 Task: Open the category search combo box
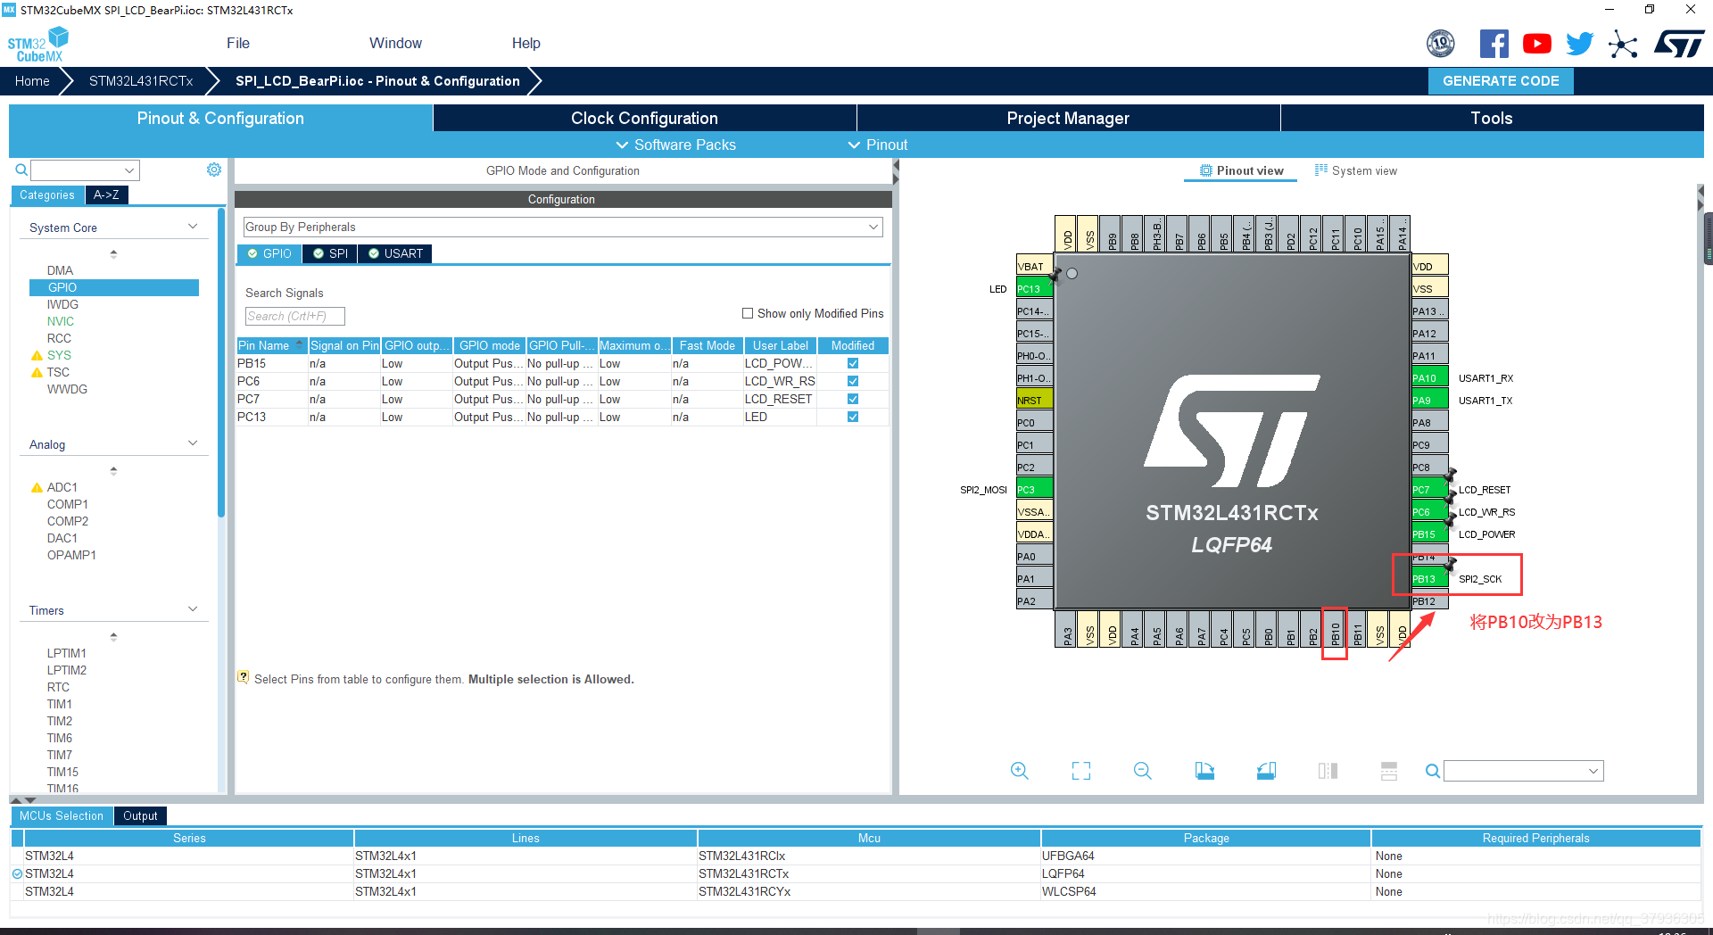(x=85, y=170)
